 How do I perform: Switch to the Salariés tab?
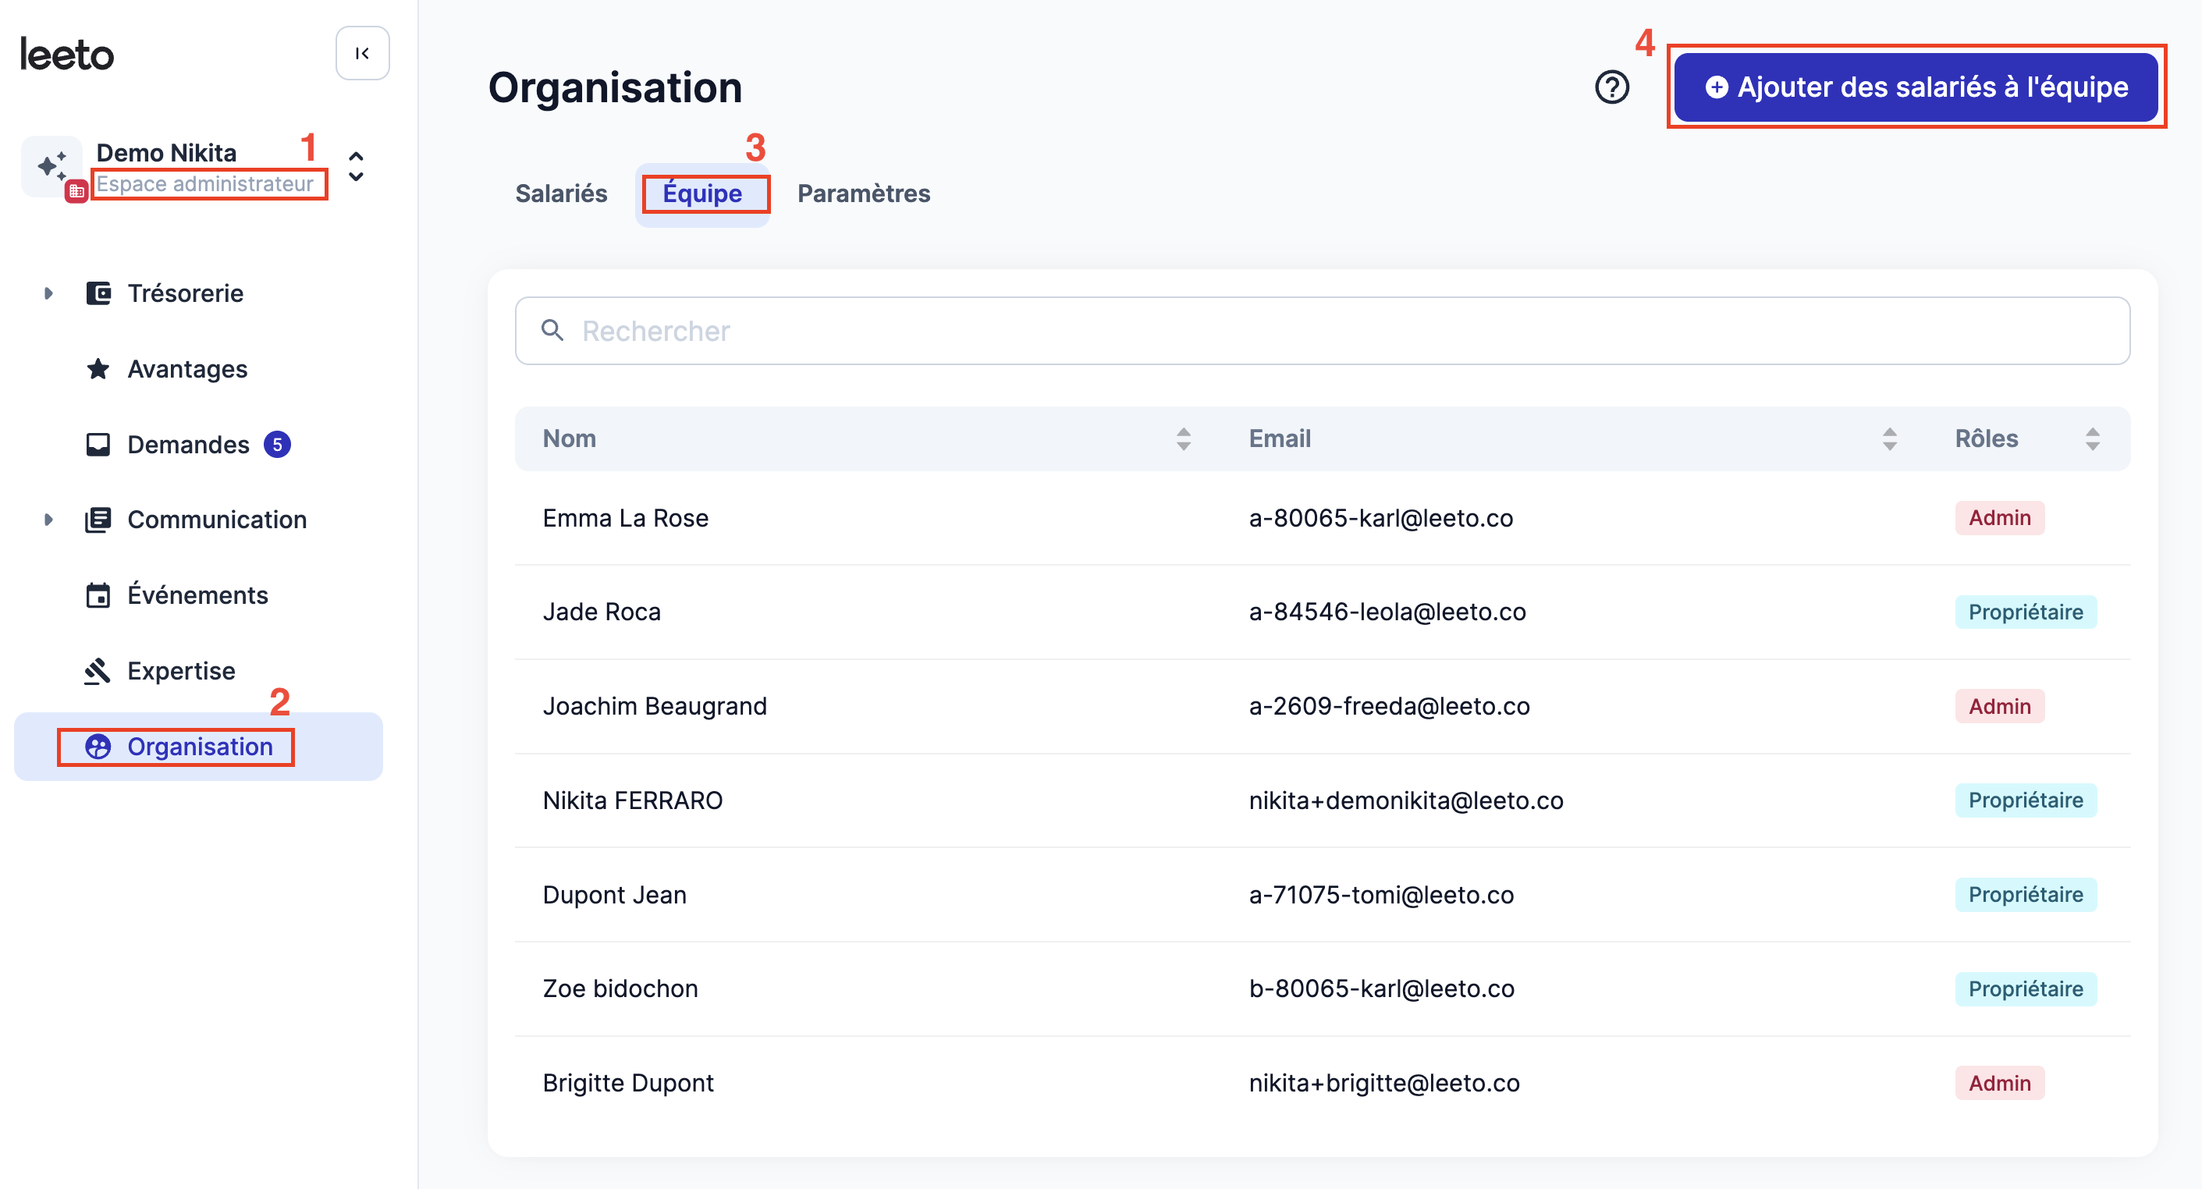(x=562, y=194)
